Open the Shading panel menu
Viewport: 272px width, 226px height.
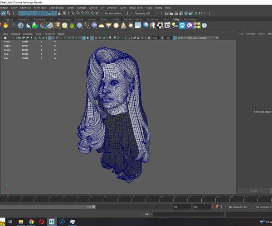(15, 34)
